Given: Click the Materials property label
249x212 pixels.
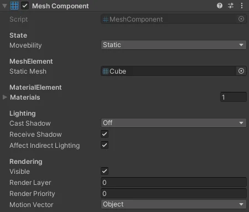Looking at the screenshot, I should click(25, 97).
